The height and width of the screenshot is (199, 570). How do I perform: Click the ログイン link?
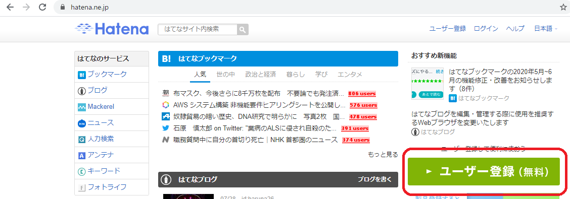[x=486, y=29]
